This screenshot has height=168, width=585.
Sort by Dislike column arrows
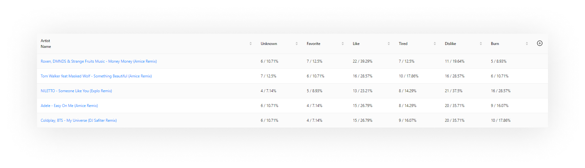click(481, 44)
